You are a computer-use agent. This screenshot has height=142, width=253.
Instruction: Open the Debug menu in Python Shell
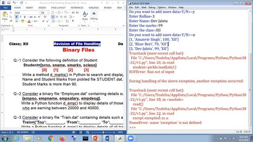click(152, 7)
